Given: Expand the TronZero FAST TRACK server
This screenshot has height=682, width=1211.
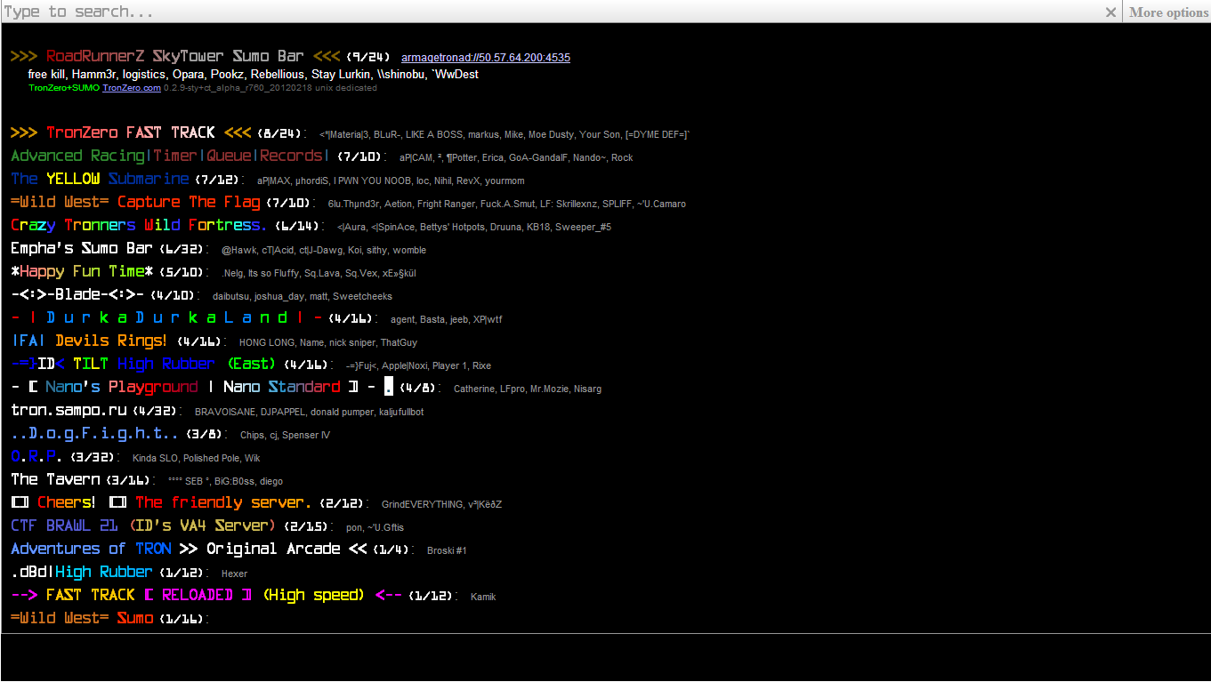Looking at the screenshot, I should [x=130, y=132].
